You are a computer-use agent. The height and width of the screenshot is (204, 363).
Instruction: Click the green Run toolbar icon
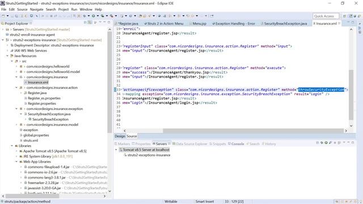pos(93,16)
